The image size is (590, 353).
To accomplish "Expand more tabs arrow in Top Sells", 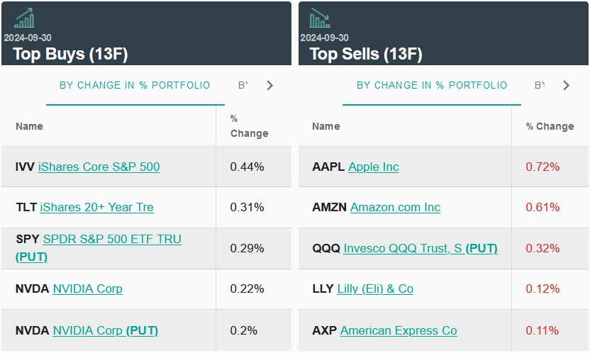I will coord(566,86).
